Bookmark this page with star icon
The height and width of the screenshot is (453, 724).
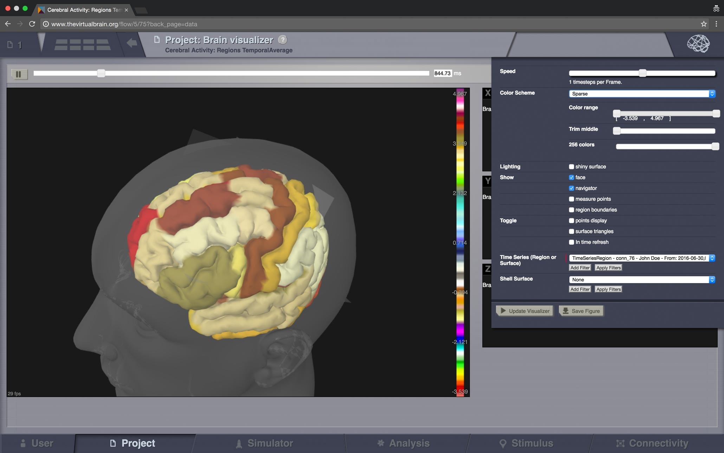(703, 24)
